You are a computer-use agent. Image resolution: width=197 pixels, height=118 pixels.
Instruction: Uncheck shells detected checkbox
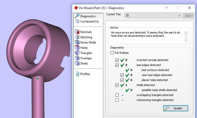pos(117,85)
